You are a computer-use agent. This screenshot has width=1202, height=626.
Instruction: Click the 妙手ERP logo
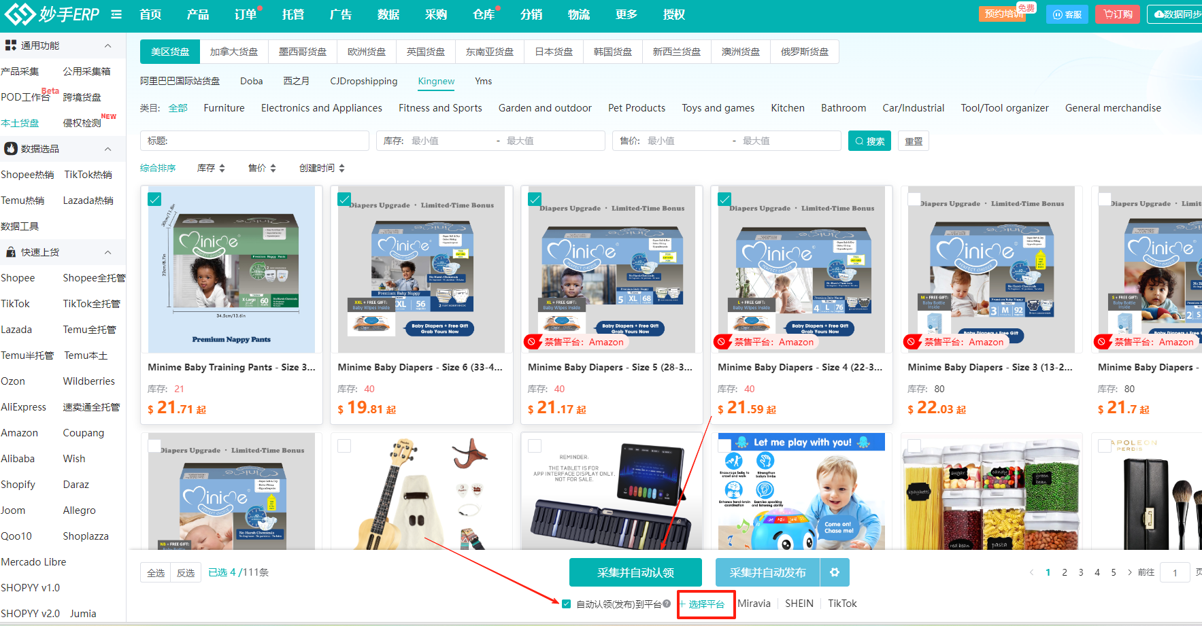tap(52, 14)
